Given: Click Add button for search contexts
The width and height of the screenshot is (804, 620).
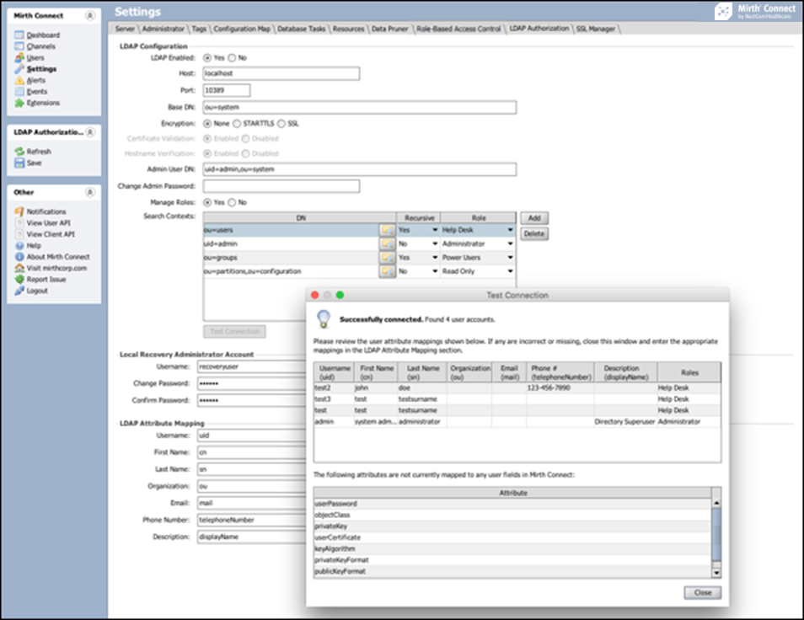Looking at the screenshot, I should coord(533,217).
